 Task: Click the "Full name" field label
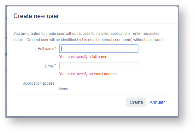coord(46,49)
